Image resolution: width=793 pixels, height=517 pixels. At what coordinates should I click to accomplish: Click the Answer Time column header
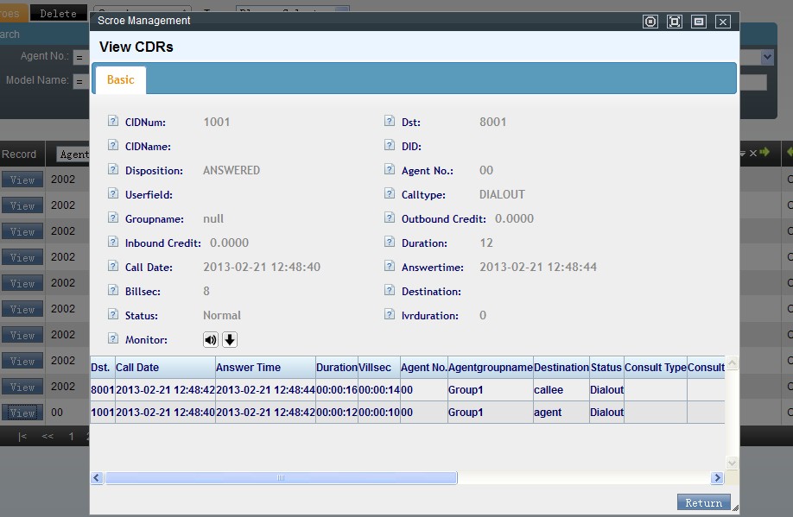point(248,368)
